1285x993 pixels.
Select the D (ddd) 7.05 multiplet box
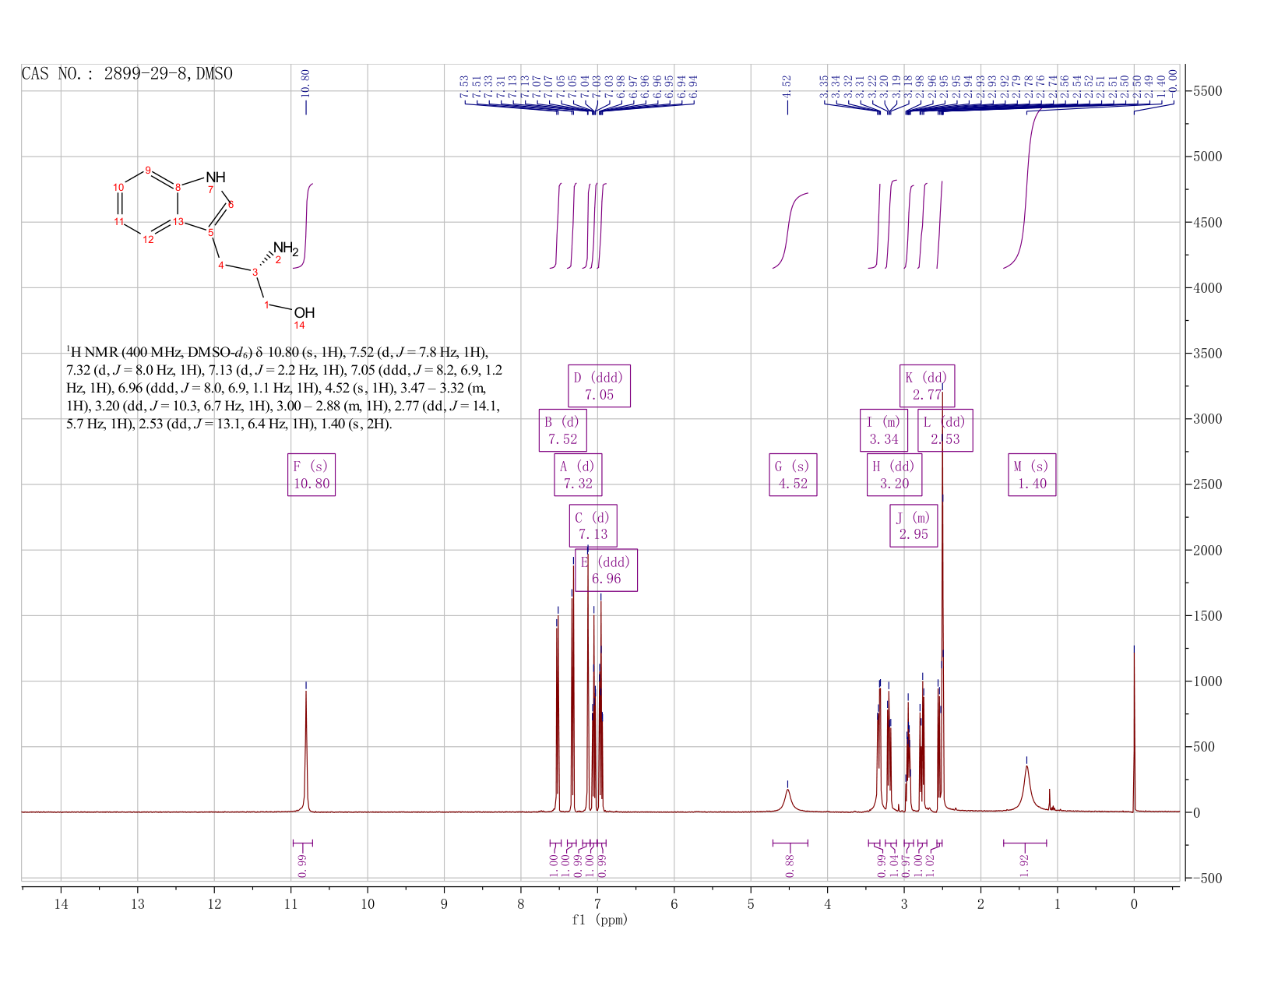coord(599,386)
